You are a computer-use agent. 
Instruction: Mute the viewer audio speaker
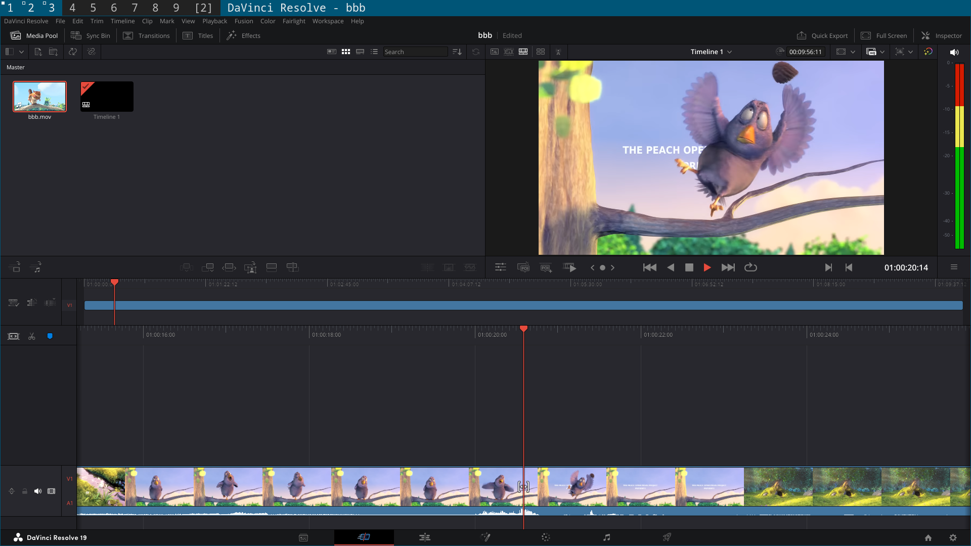pyautogui.click(x=954, y=52)
